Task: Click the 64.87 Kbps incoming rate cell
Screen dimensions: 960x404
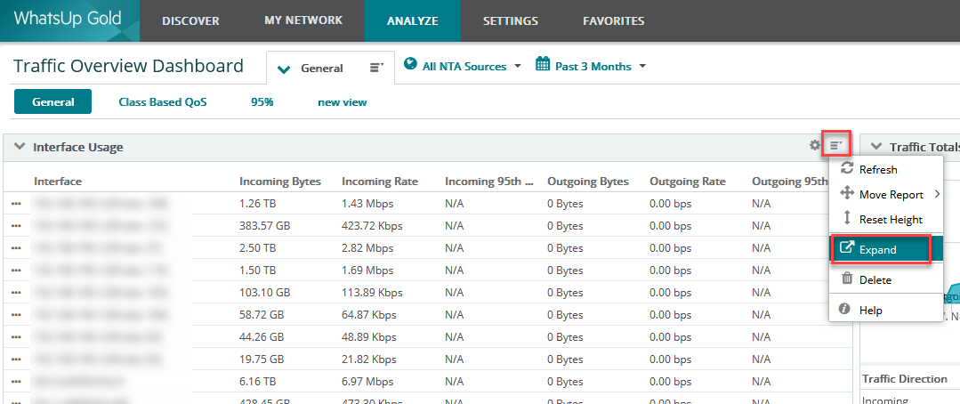Action: (369, 315)
